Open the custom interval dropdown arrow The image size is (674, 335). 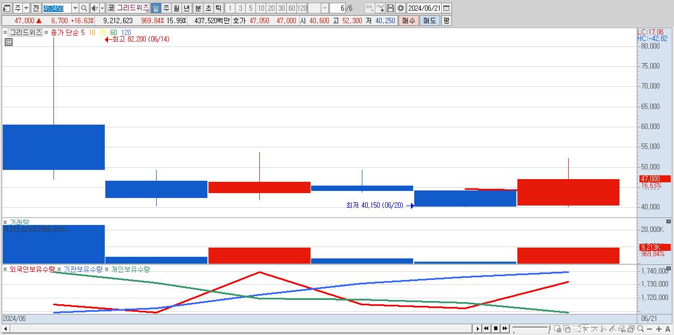tap(325, 8)
